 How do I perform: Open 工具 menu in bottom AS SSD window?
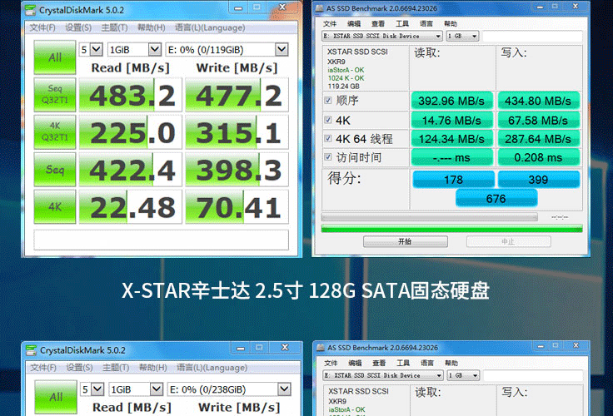tap(403, 364)
